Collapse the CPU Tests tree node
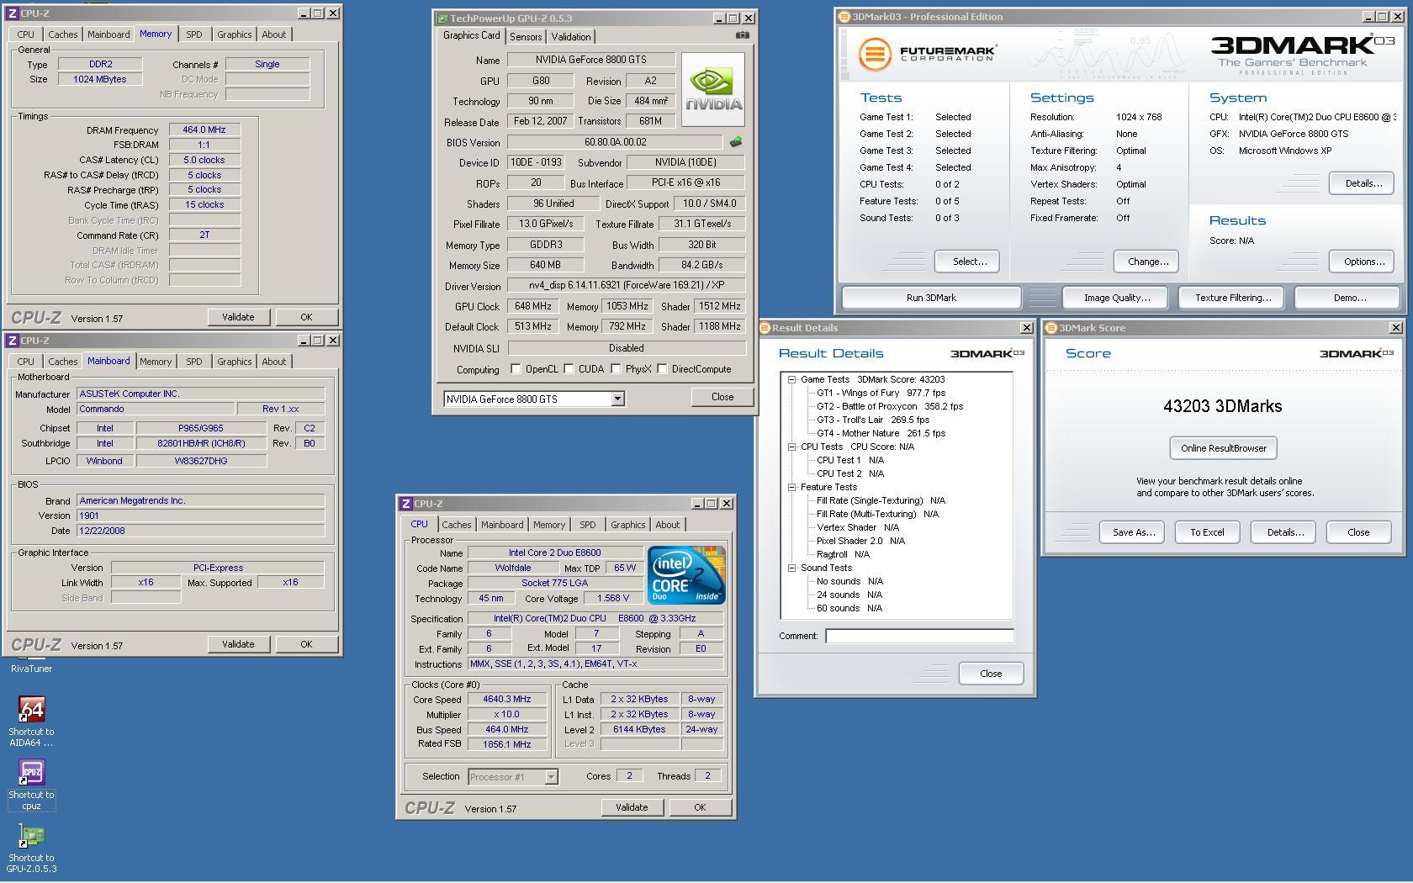 point(791,447)
